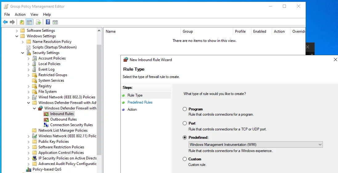Click the Policy-based QoS chart icon
This screenshot has width=338, height=173.
28,169
